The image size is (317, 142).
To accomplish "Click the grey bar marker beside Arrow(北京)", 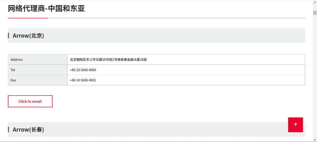I will [8, 36].
